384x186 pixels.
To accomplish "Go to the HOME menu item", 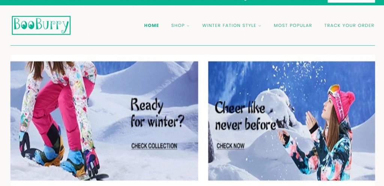I will pos(151,25).
